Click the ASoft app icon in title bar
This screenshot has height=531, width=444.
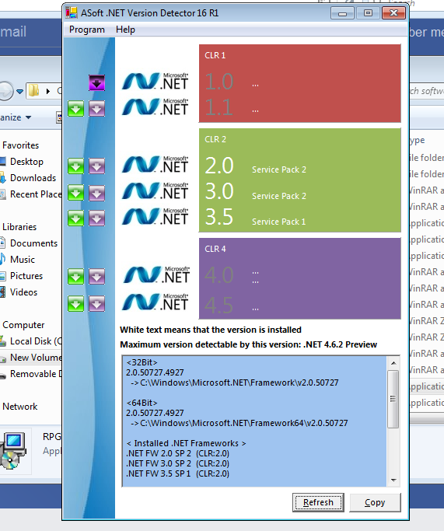[x=71, y=13]
